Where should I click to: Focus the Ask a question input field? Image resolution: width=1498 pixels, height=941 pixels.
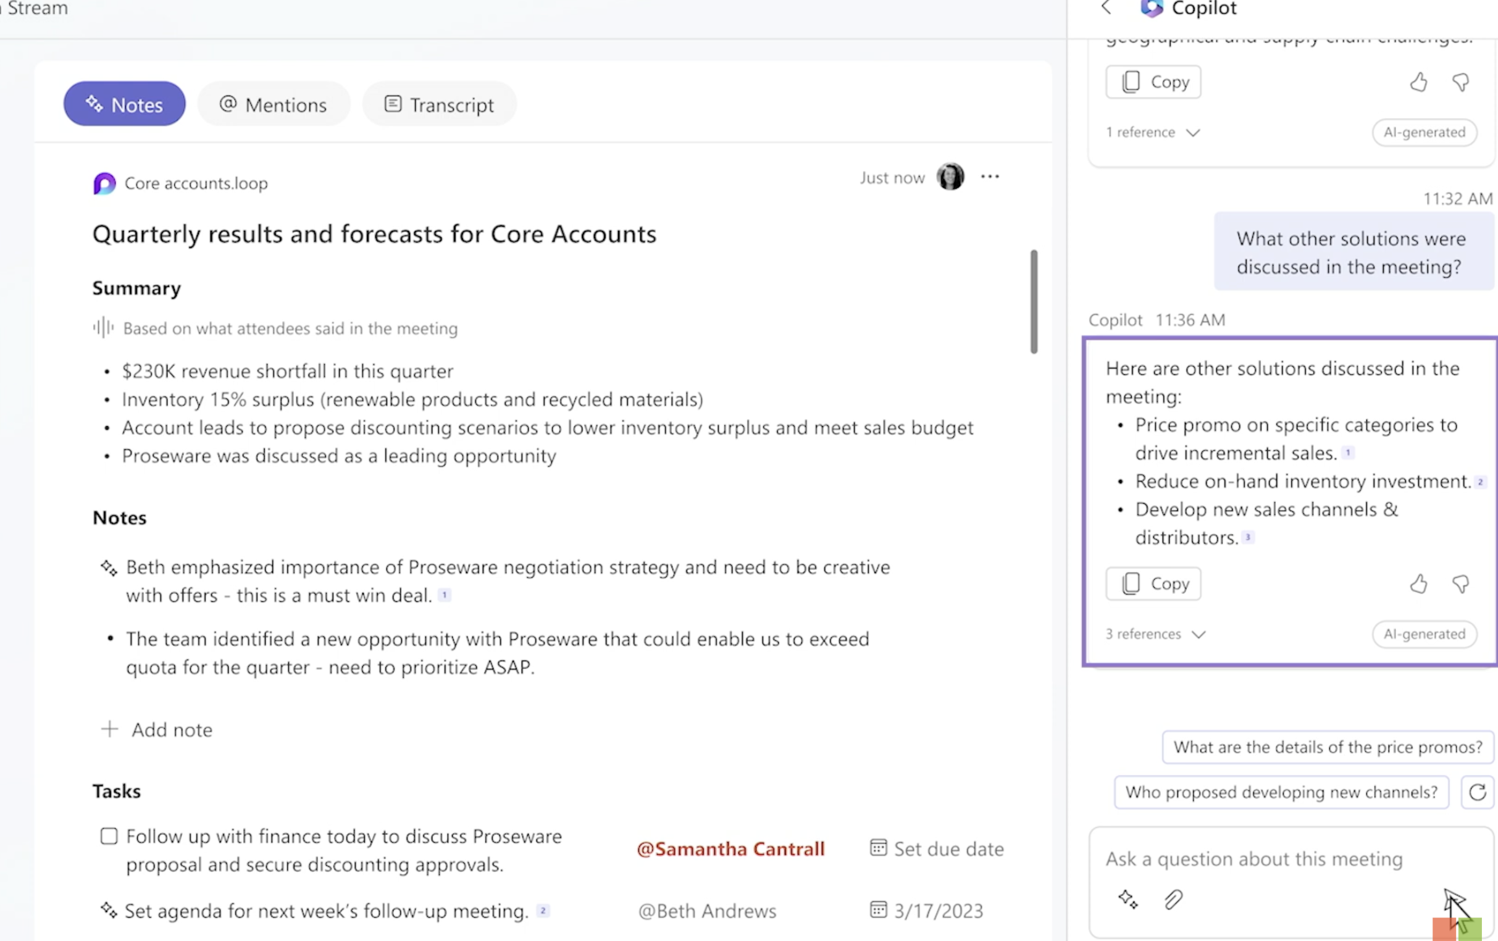click(1254, 859)
